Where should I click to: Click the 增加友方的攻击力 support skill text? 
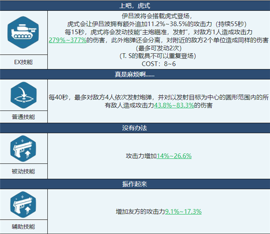coord(140,211)
